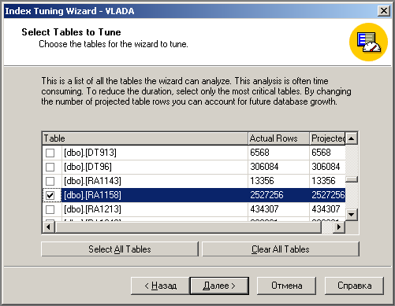The height and width of the screenshot is (306, 395).
Task: Click Clear All Tables button
Action: 281,249
